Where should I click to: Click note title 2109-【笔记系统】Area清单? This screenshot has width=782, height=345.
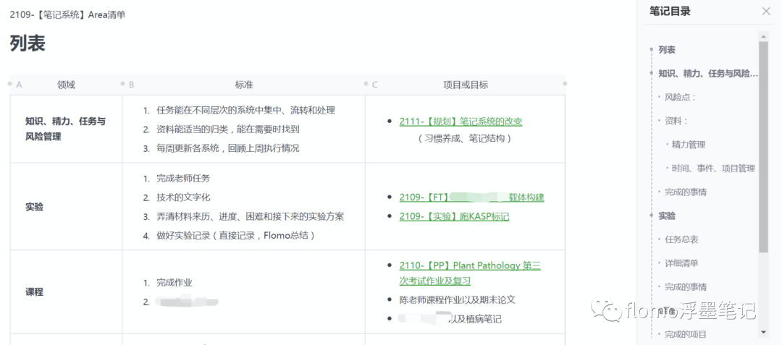tap(67, 15)
